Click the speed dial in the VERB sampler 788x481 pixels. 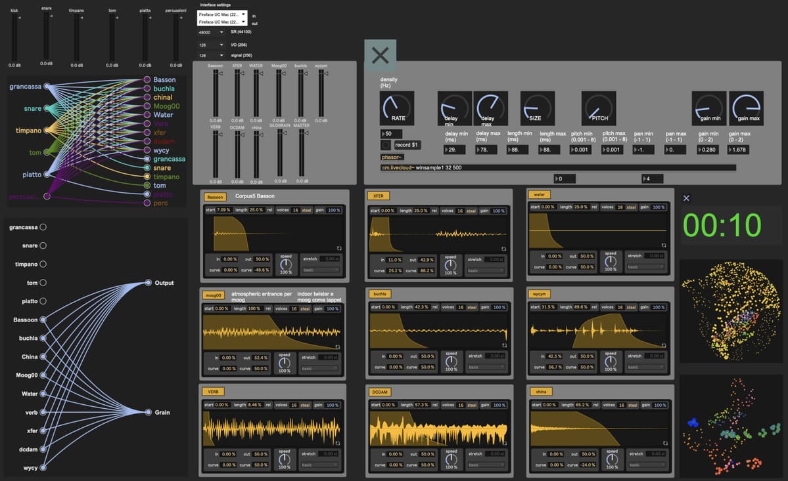coord(285,459)
